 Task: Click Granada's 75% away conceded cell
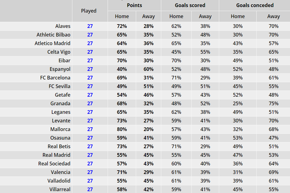click(x=273, y=103)
